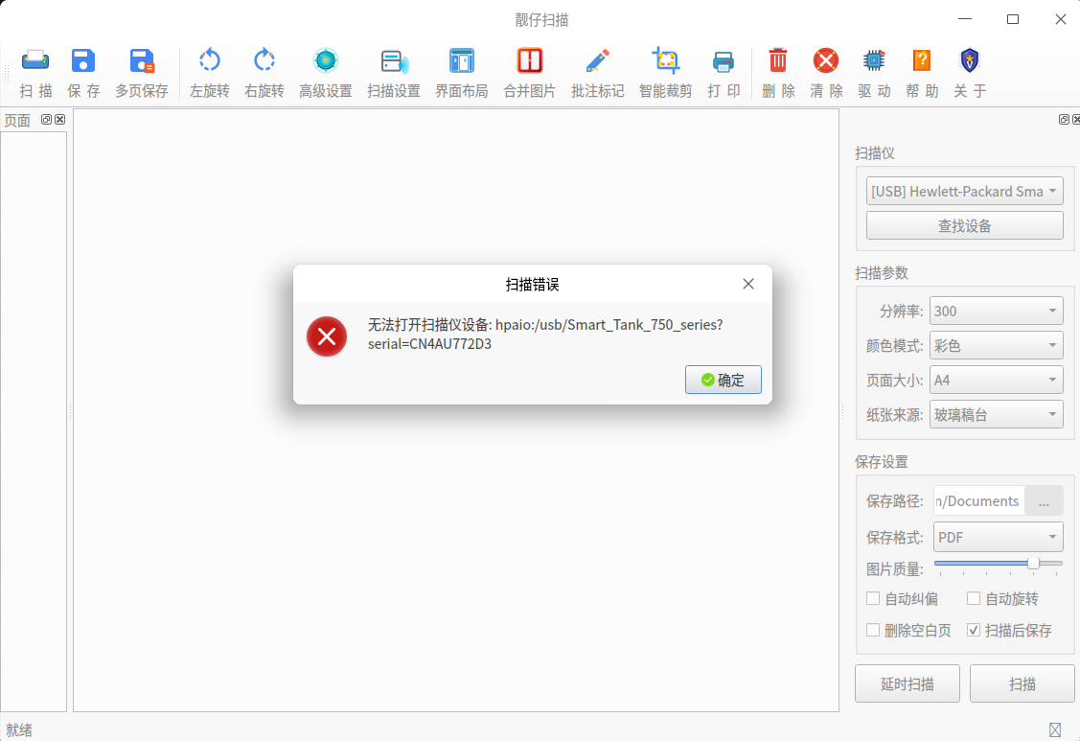Image resolution: width=1080 pixels, height=741 pixels.
Task: Click the 扫描 scan toolbar icon
Action: (x=35, y=60)
